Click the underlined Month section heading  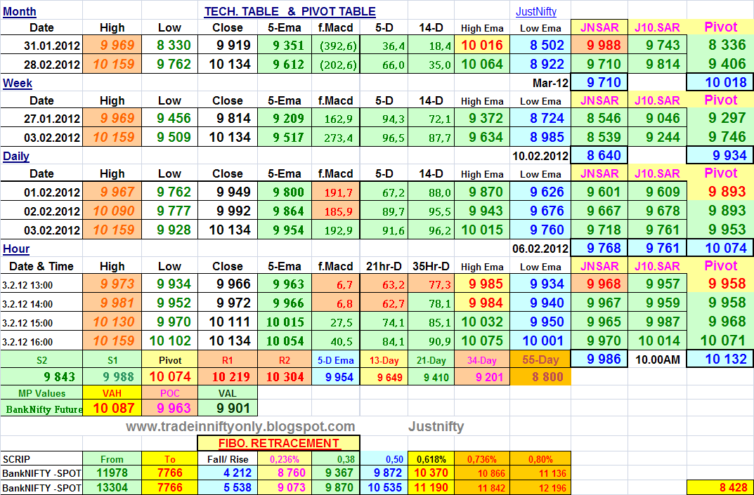(x=20, y=11)
